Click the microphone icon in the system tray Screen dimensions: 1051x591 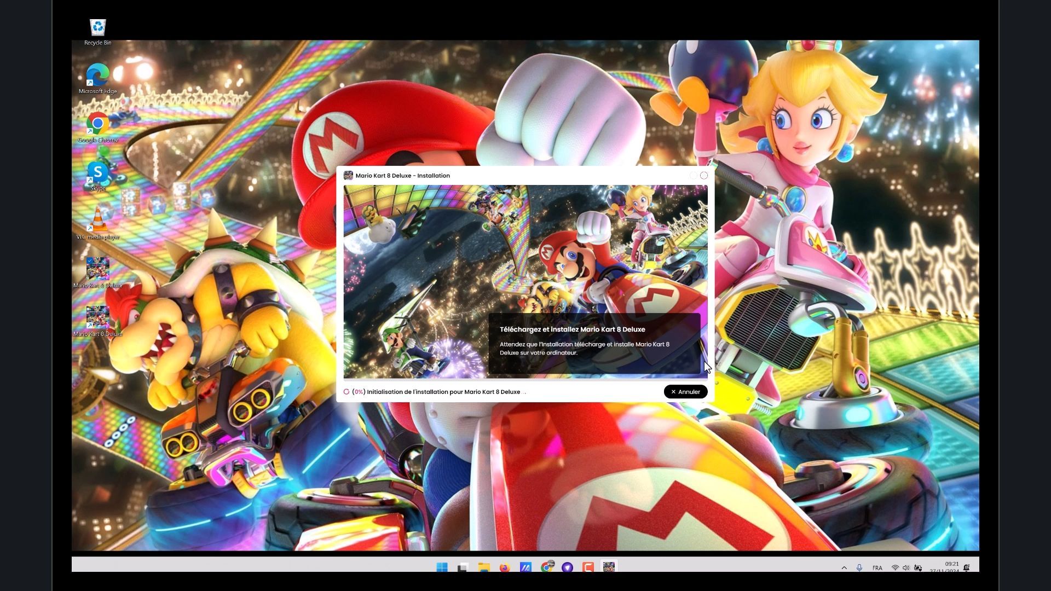(859, 568)
